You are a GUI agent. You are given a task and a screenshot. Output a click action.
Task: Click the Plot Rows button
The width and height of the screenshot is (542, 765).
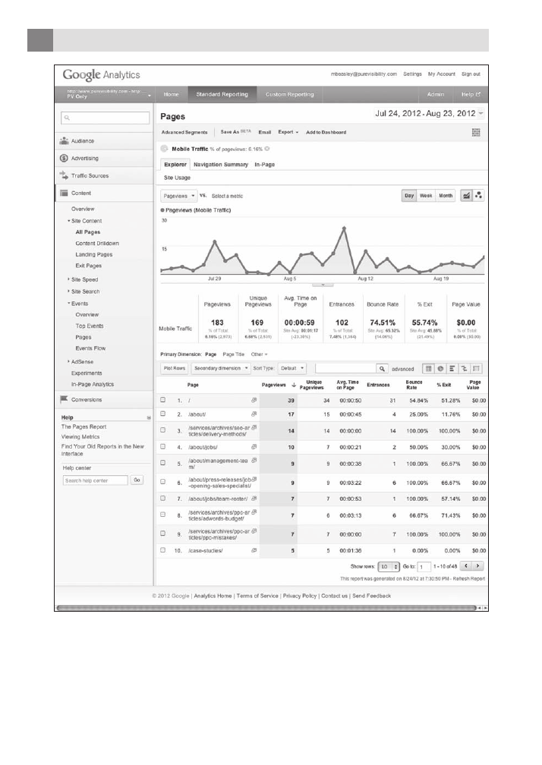tap(174, 368)
